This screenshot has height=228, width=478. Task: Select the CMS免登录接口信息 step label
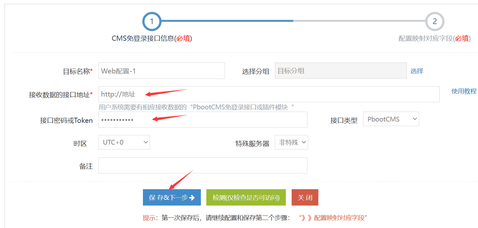(152, 38)
